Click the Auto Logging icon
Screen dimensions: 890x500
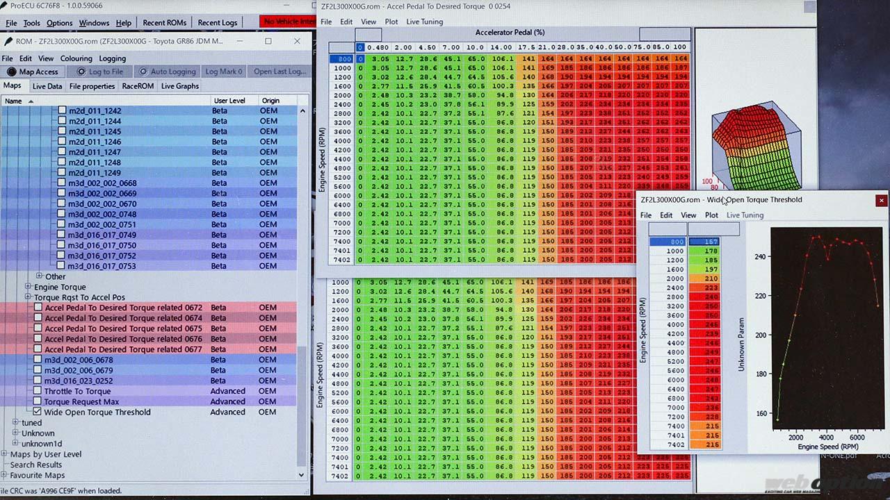pyautogui.click(x=143, y=72)
